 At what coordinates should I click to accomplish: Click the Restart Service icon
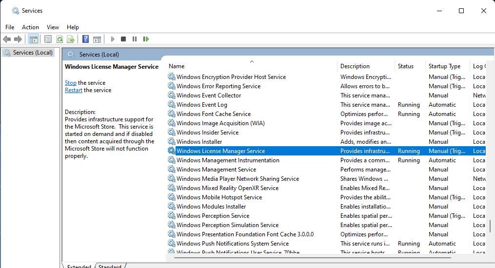pyautogui.click(x=146, y=39)
